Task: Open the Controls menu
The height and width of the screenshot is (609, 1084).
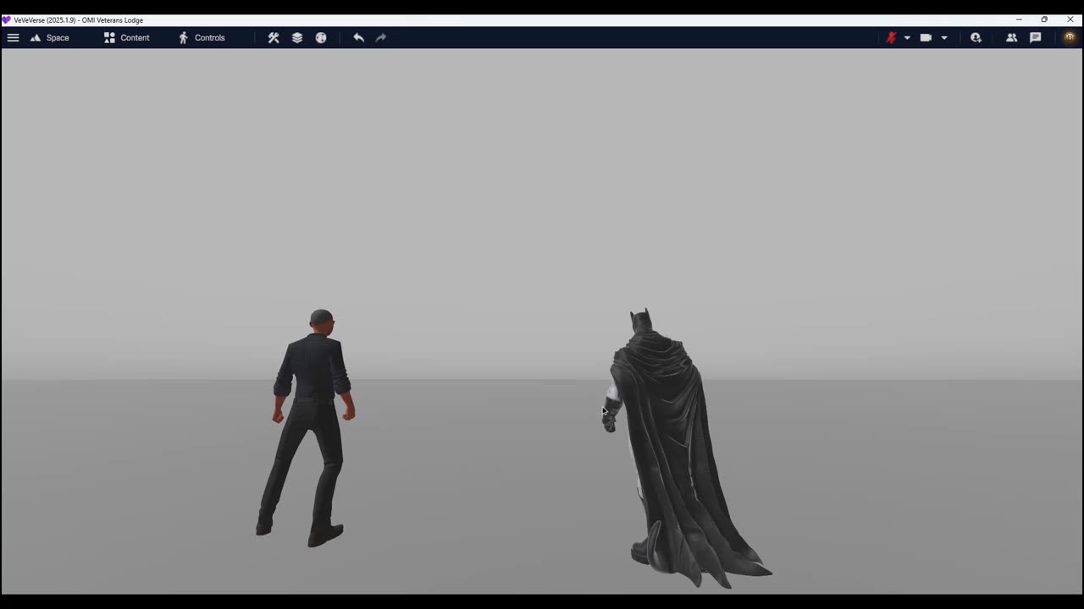Action: coord(202,37)
